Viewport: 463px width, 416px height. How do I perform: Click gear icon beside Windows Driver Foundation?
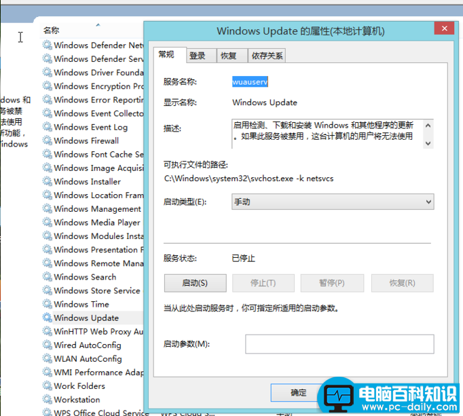[x=47, y=73]
